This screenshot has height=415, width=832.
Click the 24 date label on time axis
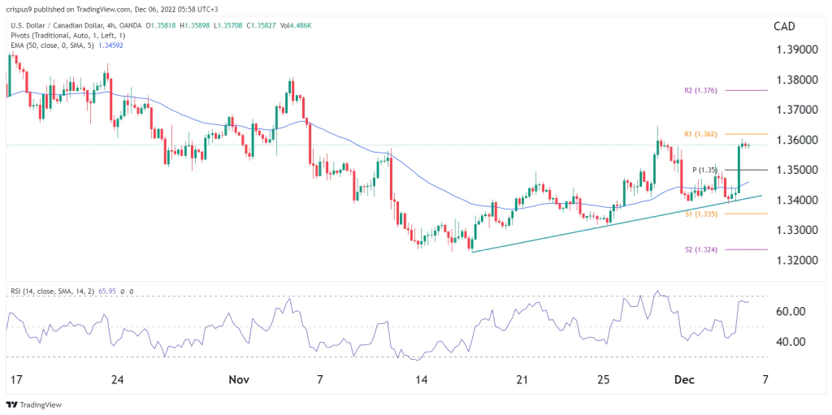(x=117, y=380)
